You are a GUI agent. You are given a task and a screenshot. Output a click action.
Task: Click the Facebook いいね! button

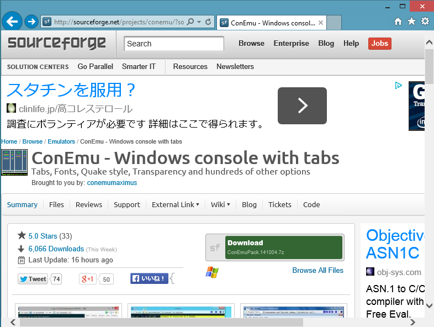click(x=149, y=278)
